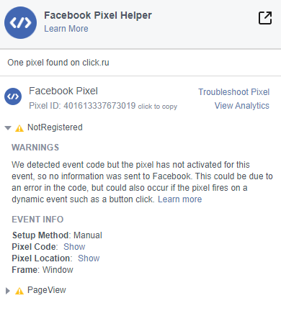Screen dimensions: 281x311
Task: Show the Pixel Location
Action: click(89, 258)
